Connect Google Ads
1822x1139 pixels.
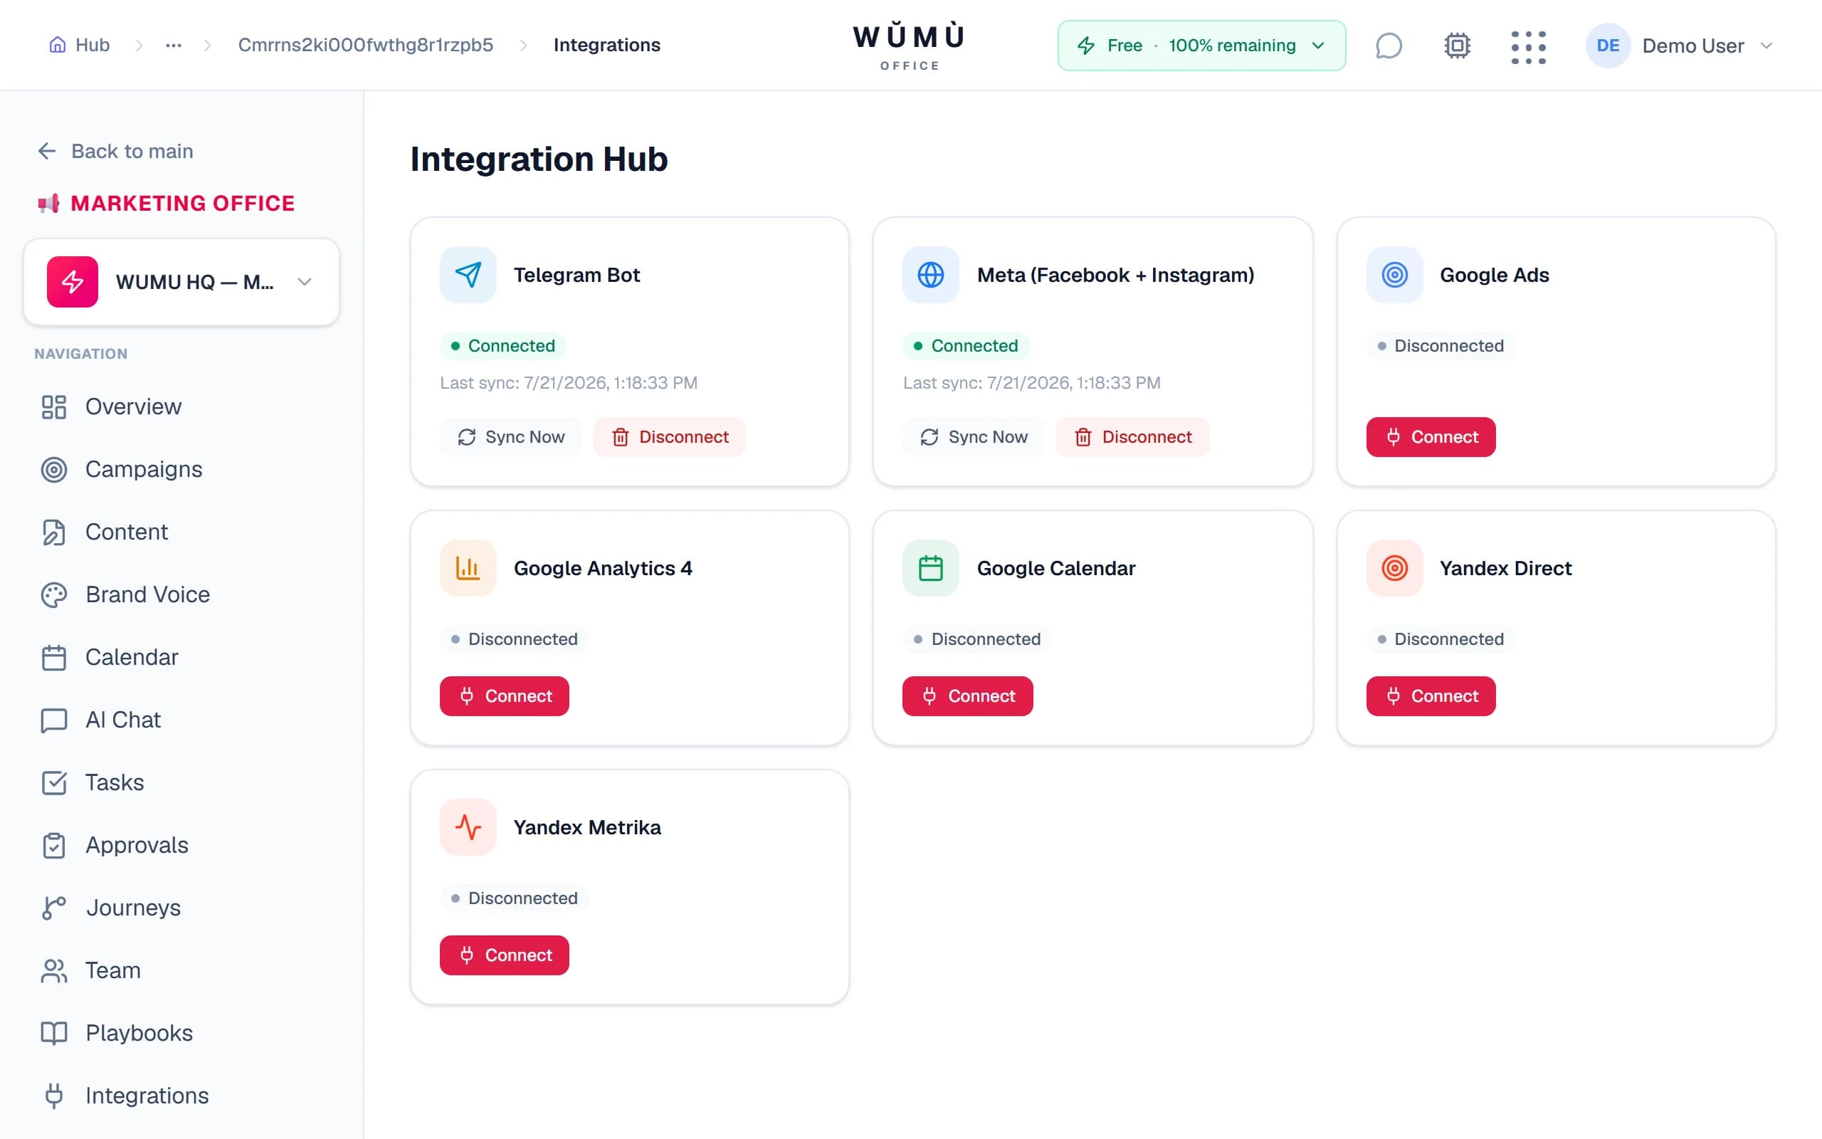coord(1431,437)
